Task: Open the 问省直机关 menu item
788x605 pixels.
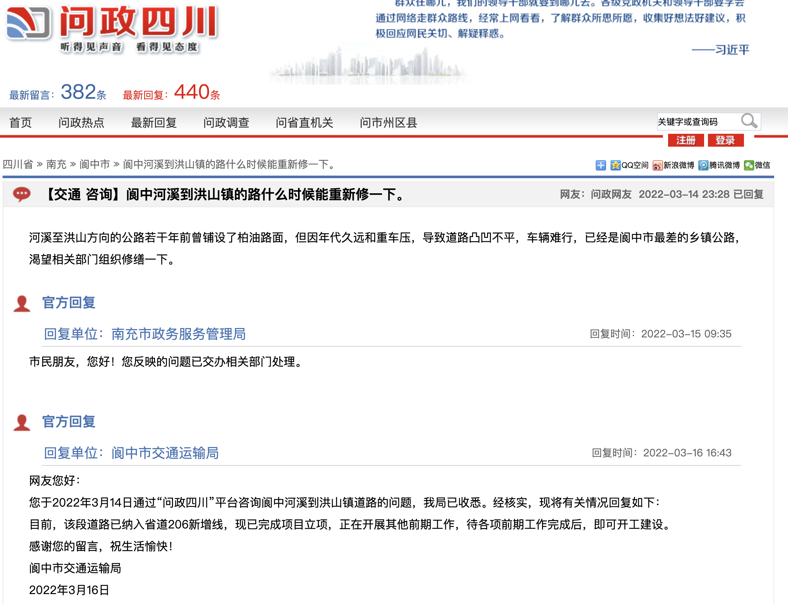Action: (304, 123)
